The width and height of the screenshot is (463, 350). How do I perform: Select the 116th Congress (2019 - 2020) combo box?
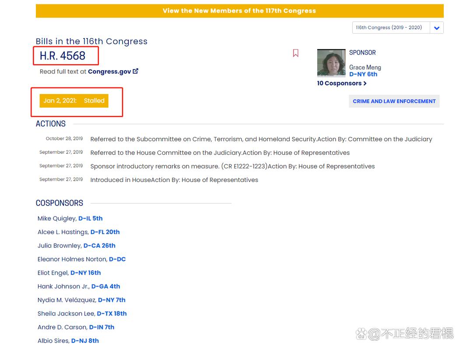(391, 28)
